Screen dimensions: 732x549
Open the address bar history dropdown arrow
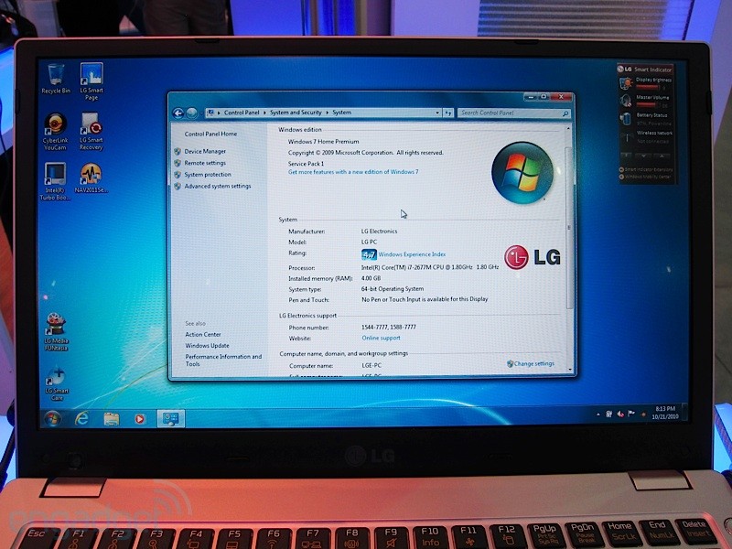(x=437, y=113)
